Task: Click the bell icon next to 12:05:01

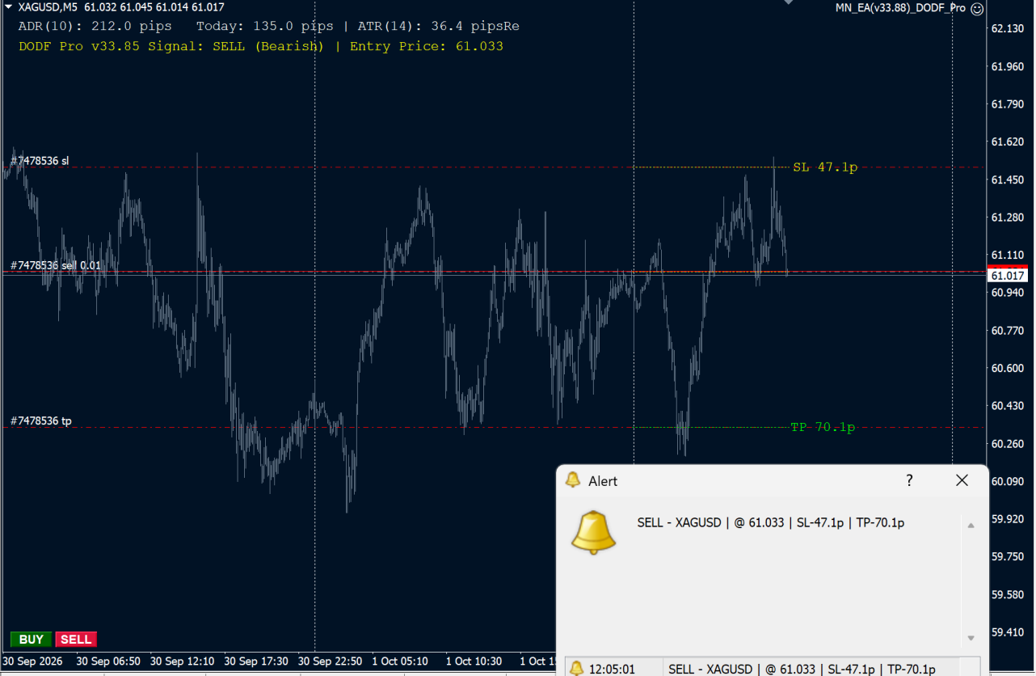Action: click(577, 669)
